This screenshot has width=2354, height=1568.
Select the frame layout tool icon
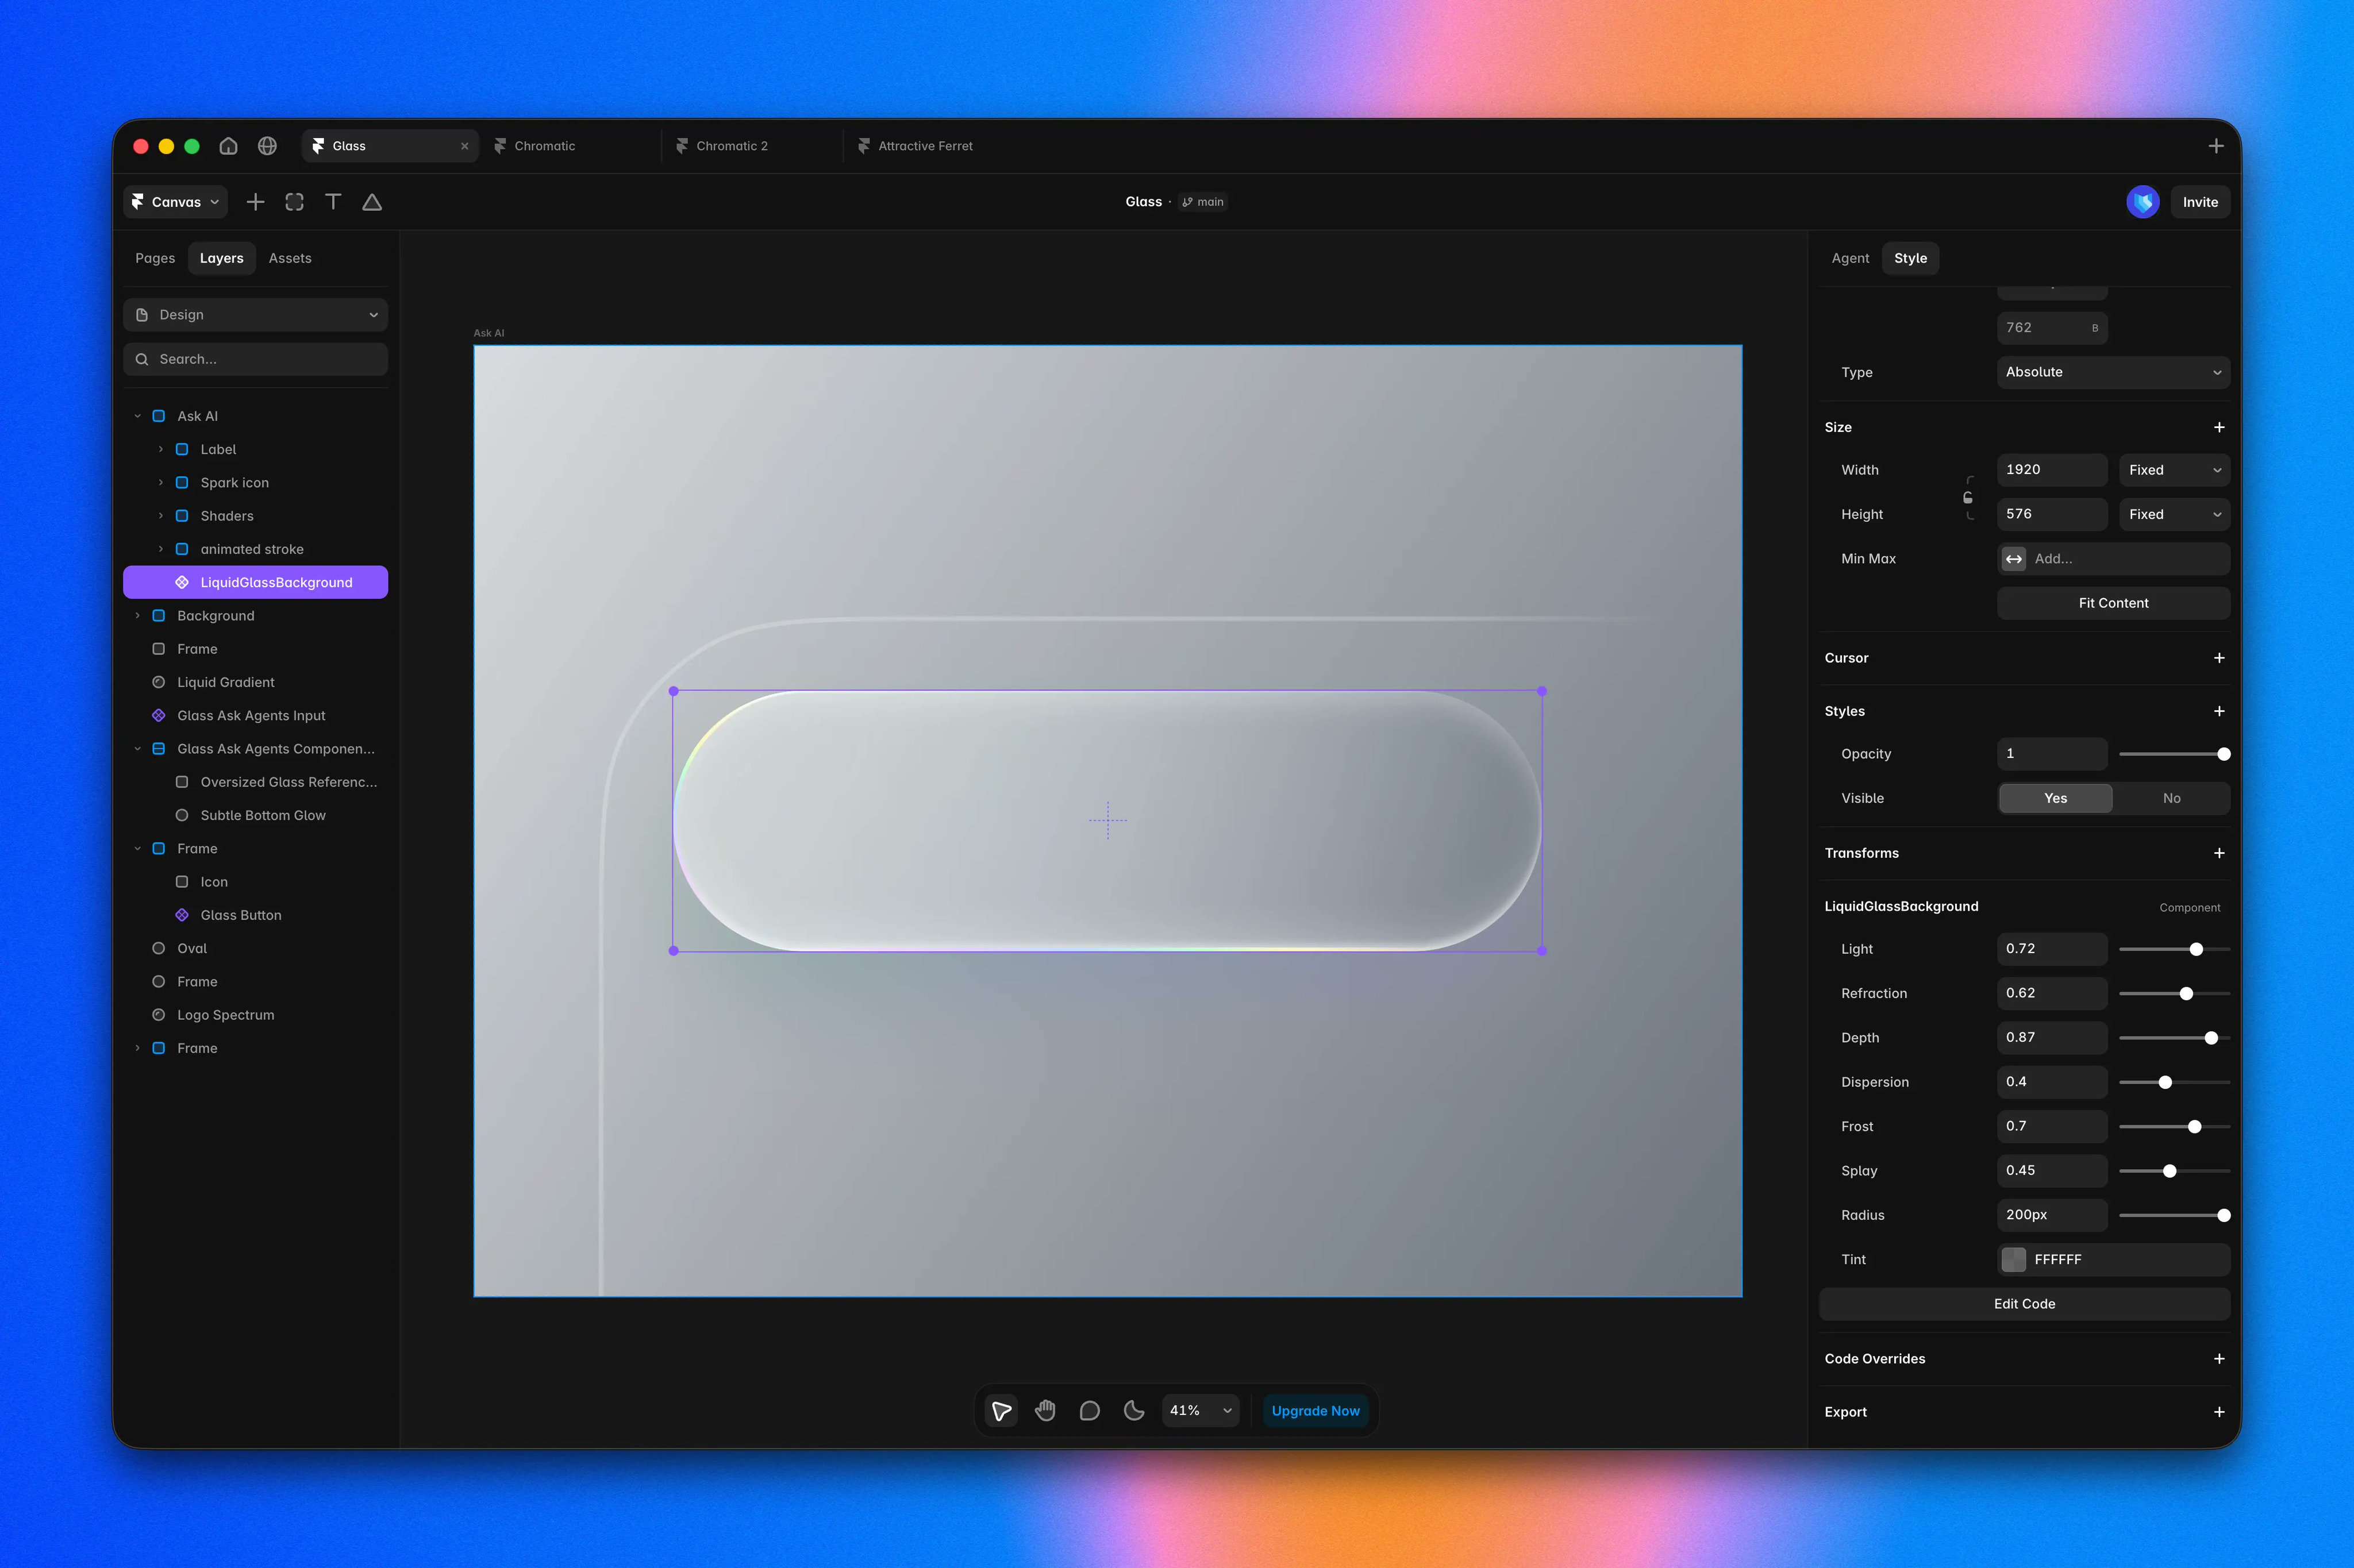[x=294, y=202]
